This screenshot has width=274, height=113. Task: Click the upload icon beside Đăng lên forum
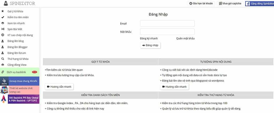tap(2, 53)
